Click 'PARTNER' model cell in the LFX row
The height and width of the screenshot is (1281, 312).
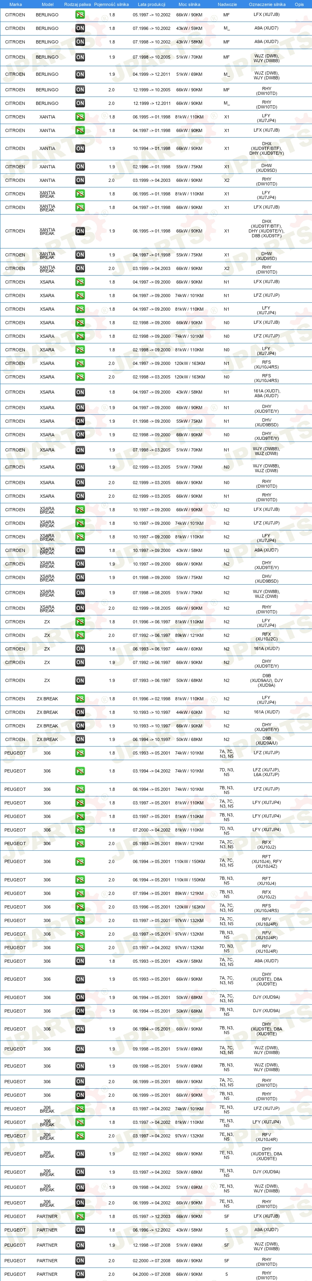(47, 1216)
